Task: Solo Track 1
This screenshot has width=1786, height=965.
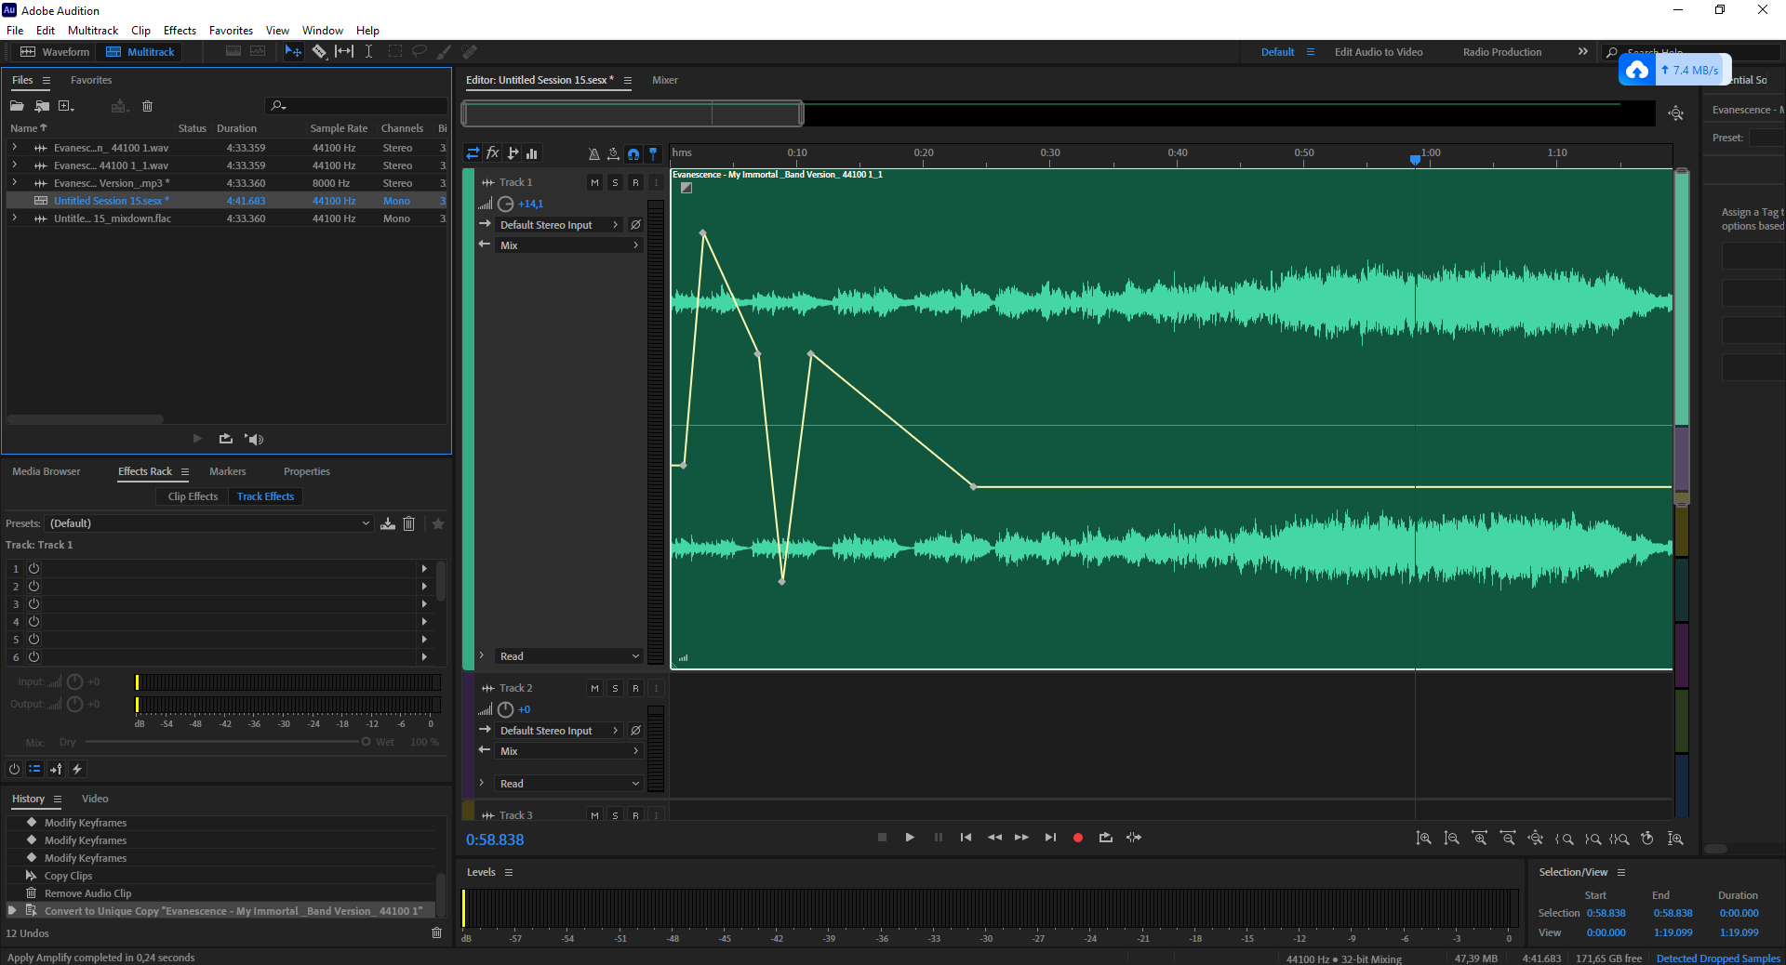Action: click(x=615, y=183)
